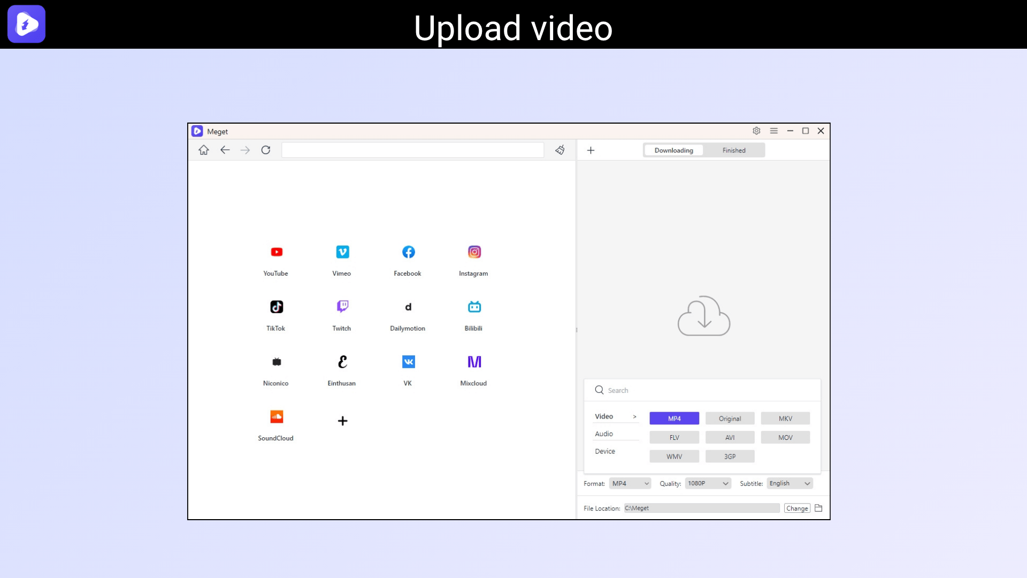Switch to the Downloading tab

673,150
